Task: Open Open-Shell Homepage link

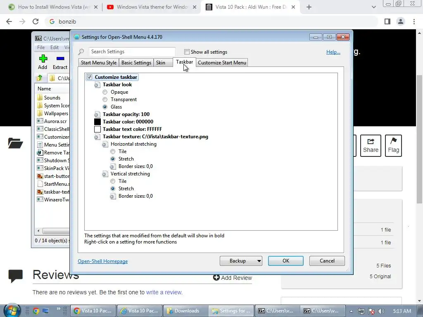Action: (103, 261)
